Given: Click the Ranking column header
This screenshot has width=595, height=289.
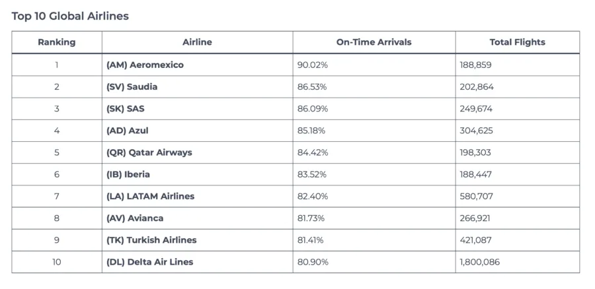Looking at the screenshot, I should click(57, 42).
